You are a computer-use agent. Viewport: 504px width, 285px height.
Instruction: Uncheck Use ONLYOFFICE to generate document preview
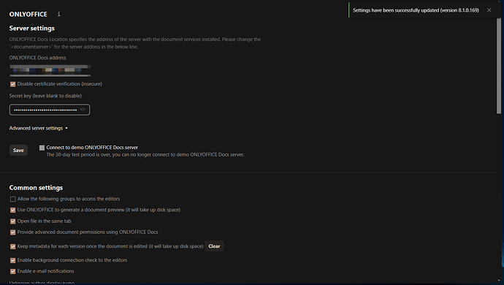click(x=13, y=210)
